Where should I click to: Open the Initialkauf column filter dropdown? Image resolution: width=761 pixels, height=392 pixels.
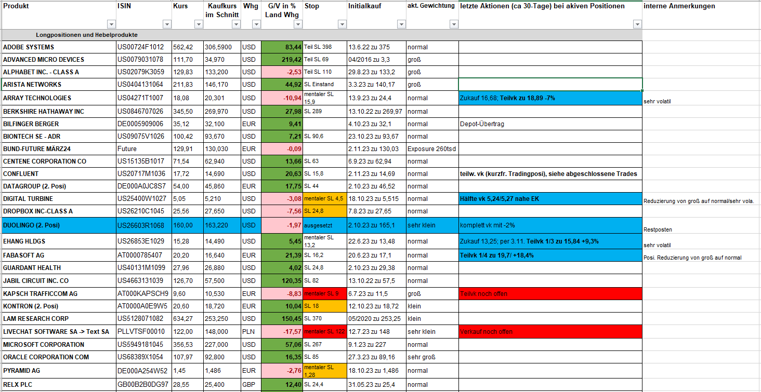point(401,24)
